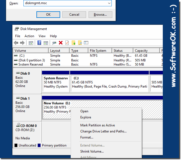Open the Action menu
Viewport: 181px width, 160px height.
29,36
